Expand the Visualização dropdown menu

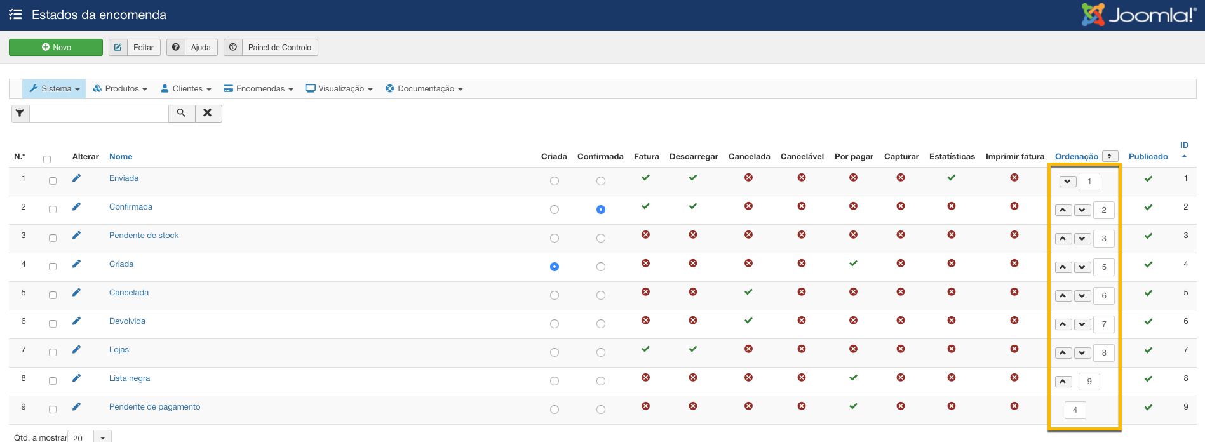(339, 89)
